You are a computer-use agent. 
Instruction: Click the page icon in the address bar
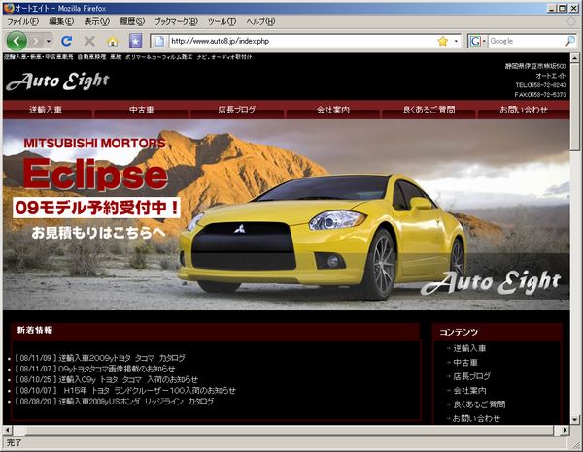(x=159, y=41)
